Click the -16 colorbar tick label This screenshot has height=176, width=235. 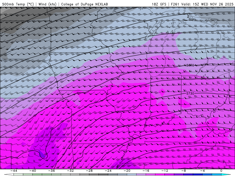pyautogui.click(x=146, y=171)
